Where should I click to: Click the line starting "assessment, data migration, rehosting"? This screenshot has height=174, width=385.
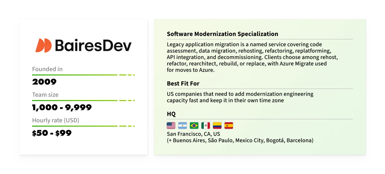coord(249,51)
